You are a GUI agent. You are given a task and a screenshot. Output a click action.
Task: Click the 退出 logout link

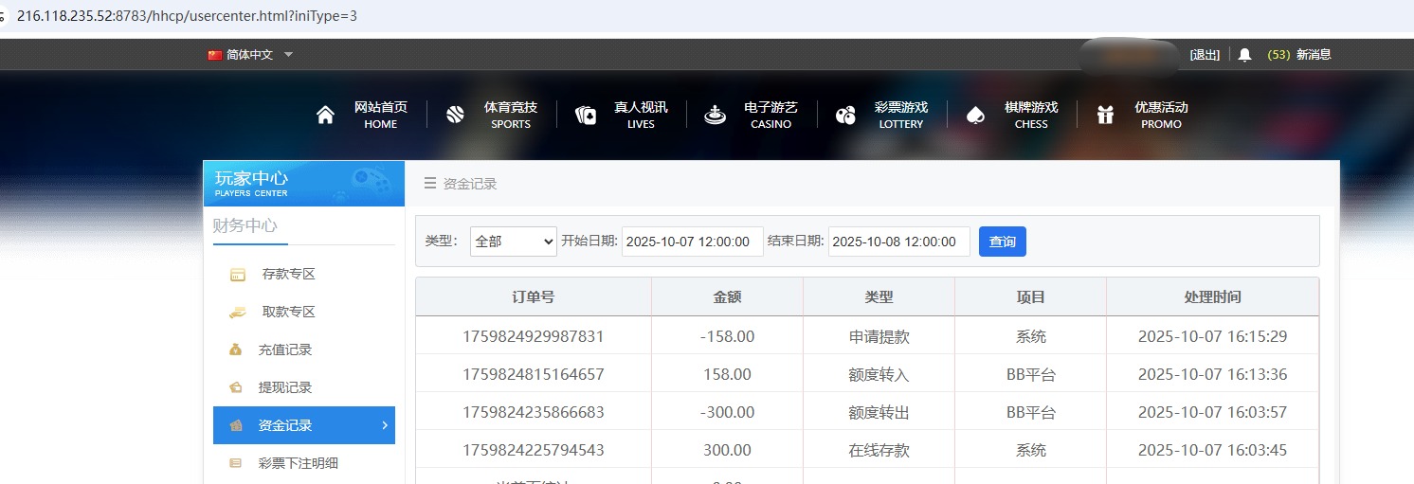coord(1205,55)
